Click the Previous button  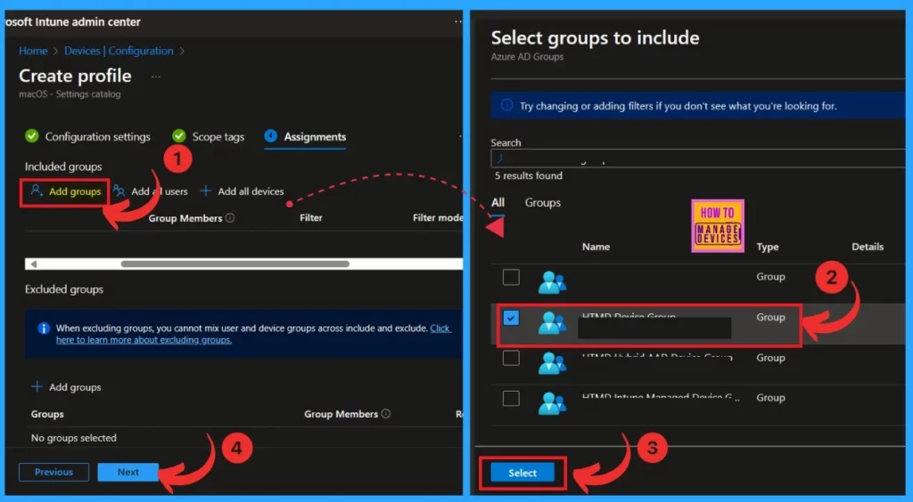coord(53,472)
